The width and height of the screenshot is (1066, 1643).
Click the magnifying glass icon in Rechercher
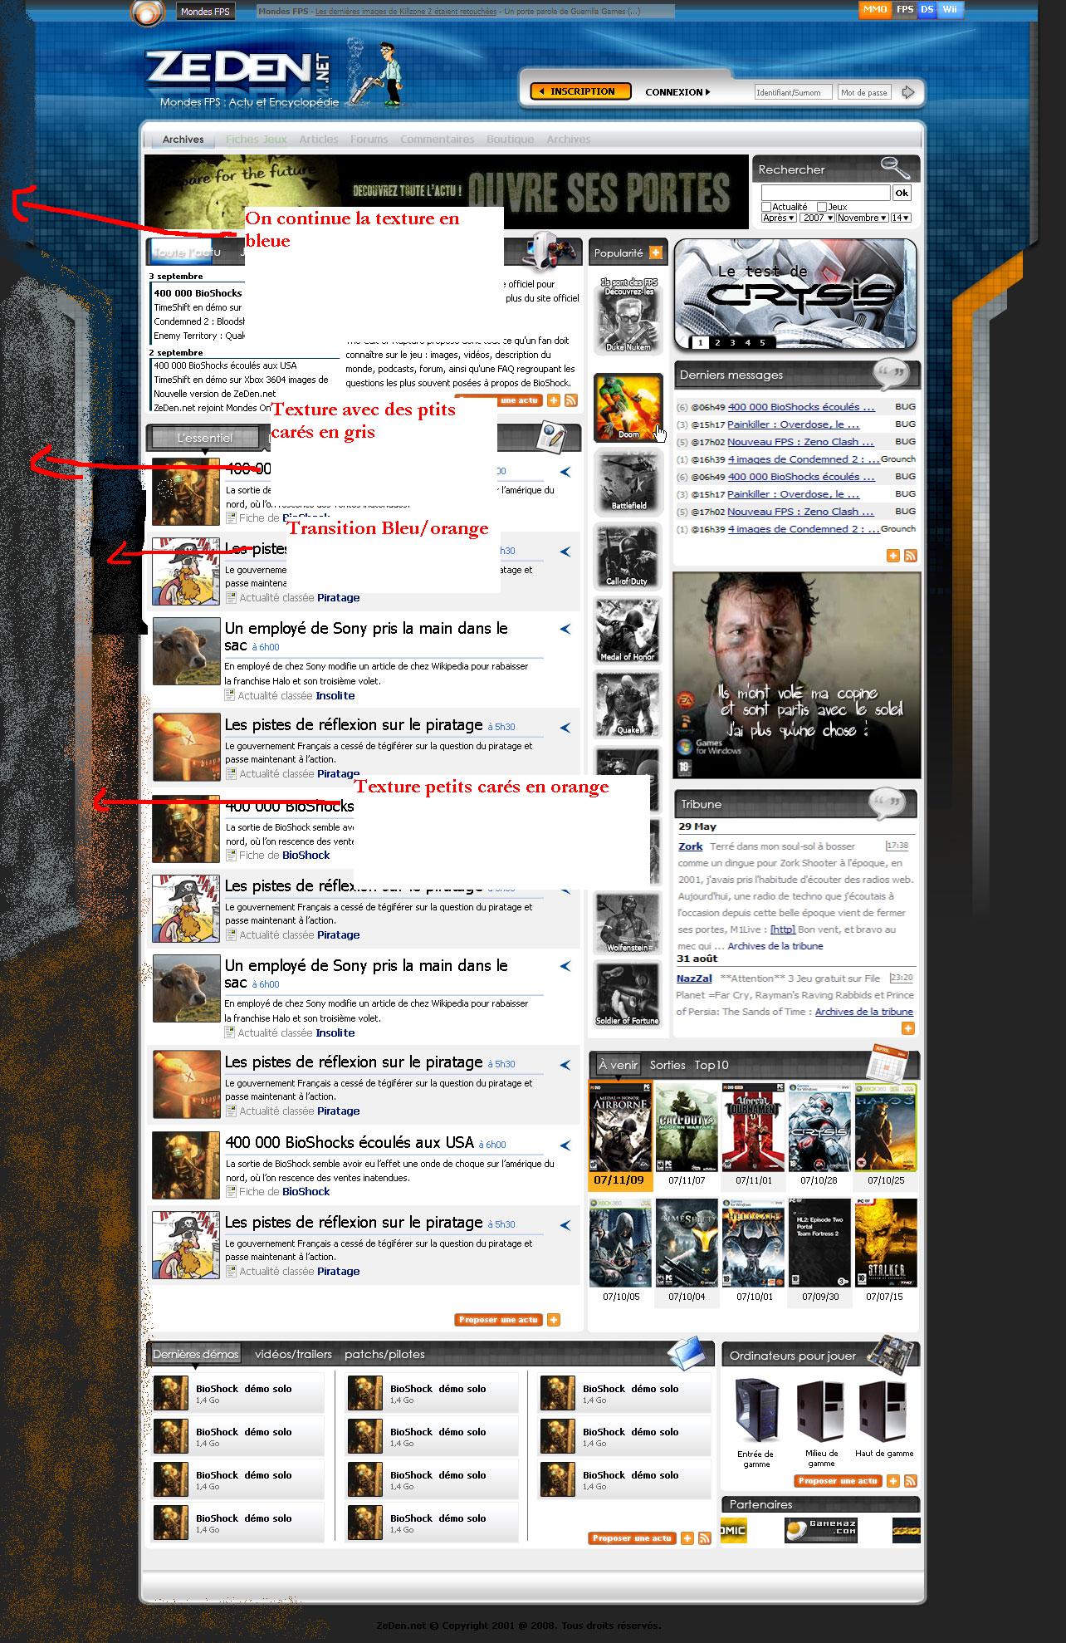tap(895, 168)
